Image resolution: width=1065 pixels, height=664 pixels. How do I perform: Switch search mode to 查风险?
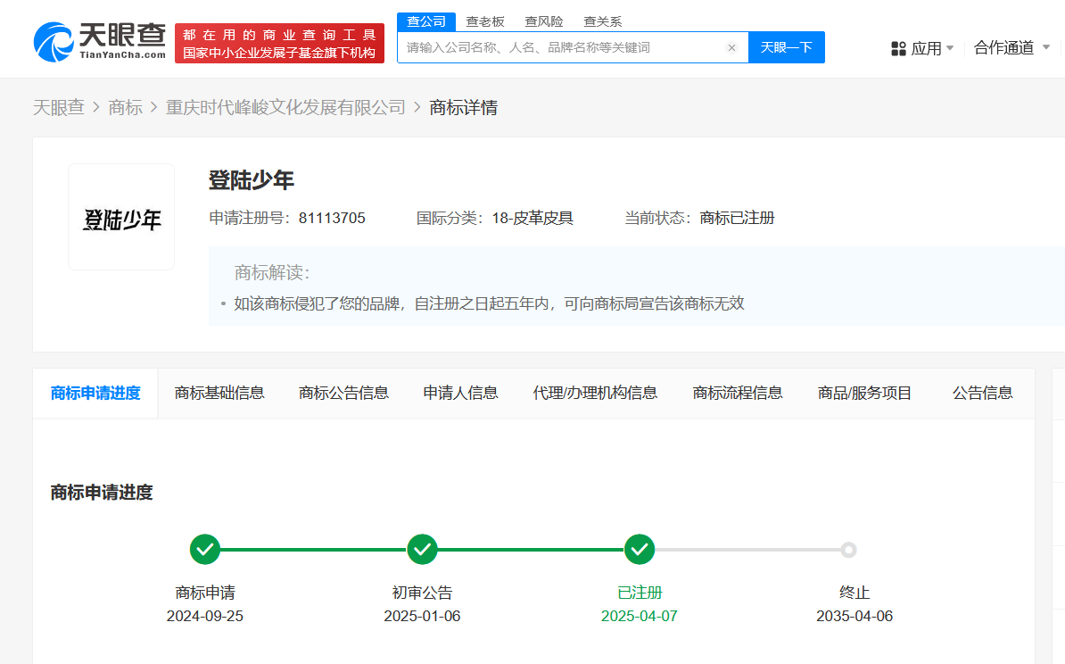coord(544,21)
